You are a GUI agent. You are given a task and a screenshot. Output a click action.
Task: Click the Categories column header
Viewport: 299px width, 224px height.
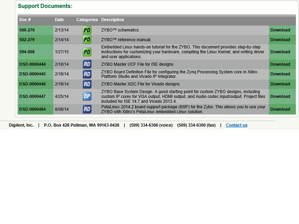[87, 20]
